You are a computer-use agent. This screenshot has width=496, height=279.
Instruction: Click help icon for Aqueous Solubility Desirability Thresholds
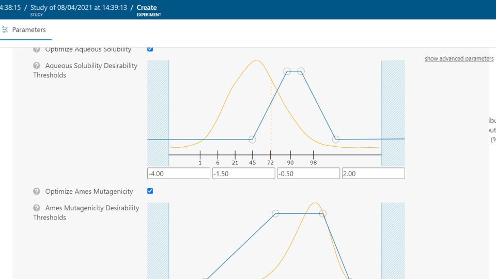[37, 66]
